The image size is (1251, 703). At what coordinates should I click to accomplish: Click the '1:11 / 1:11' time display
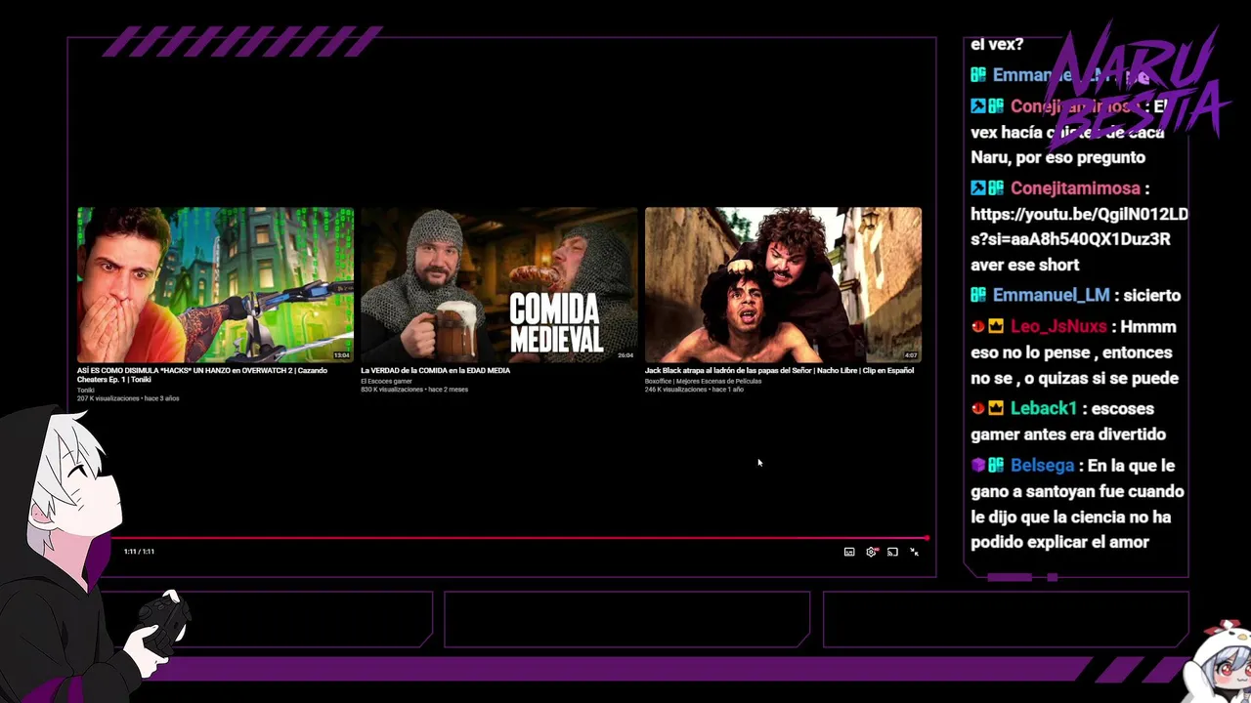(139, 552)
